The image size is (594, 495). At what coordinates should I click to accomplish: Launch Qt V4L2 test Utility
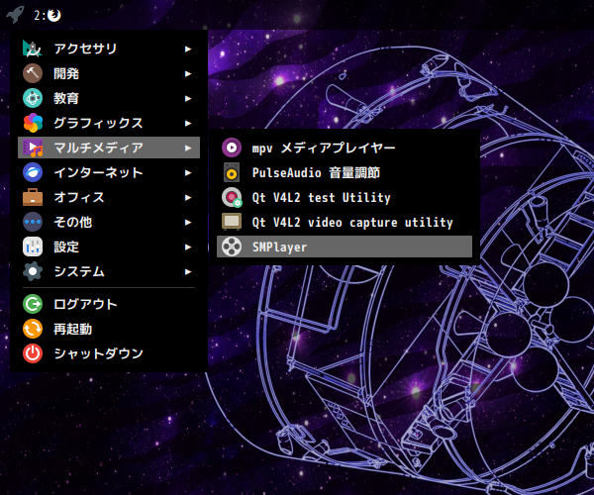tap(345, 197)
